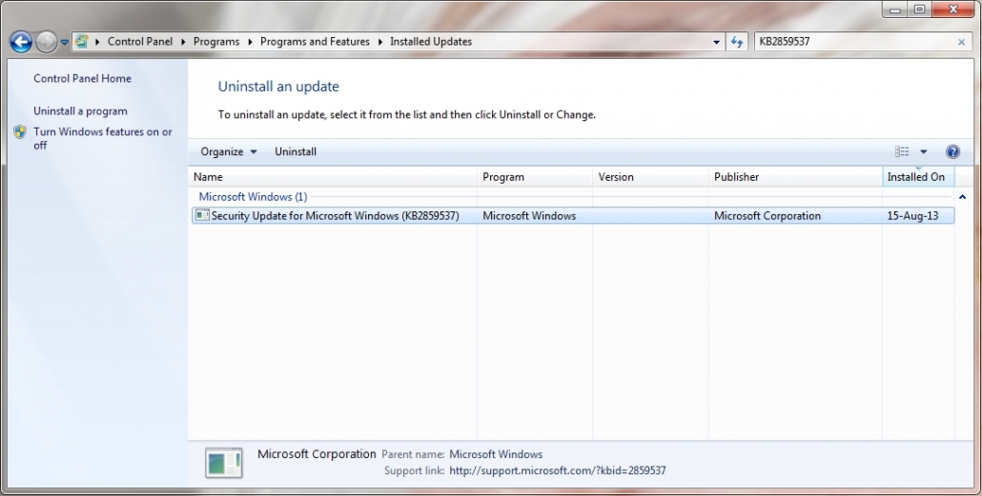The width and height of the screenshot is (982, 496).
Task: Expand arrow after Programs and Features breadcrumb
Action: click(379, 42)
